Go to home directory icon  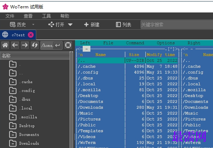[5, 45]
